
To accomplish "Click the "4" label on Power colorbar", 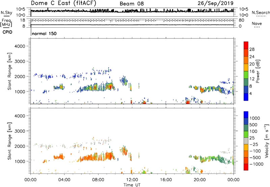I will [x=250, y=94].
